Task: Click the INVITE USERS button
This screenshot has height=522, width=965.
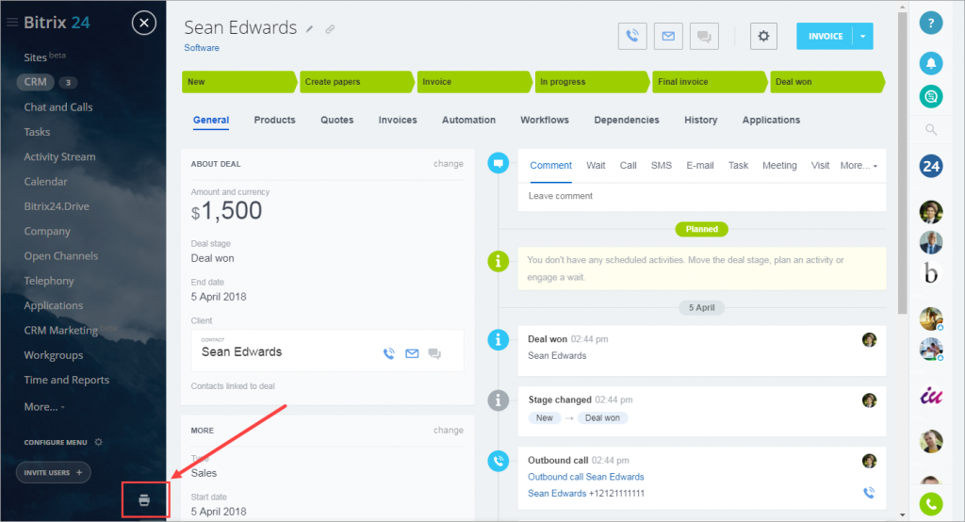Action: 54,473
